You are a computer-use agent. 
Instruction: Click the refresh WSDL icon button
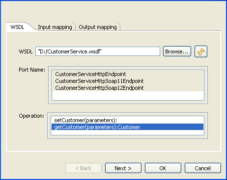coord(201,51)
